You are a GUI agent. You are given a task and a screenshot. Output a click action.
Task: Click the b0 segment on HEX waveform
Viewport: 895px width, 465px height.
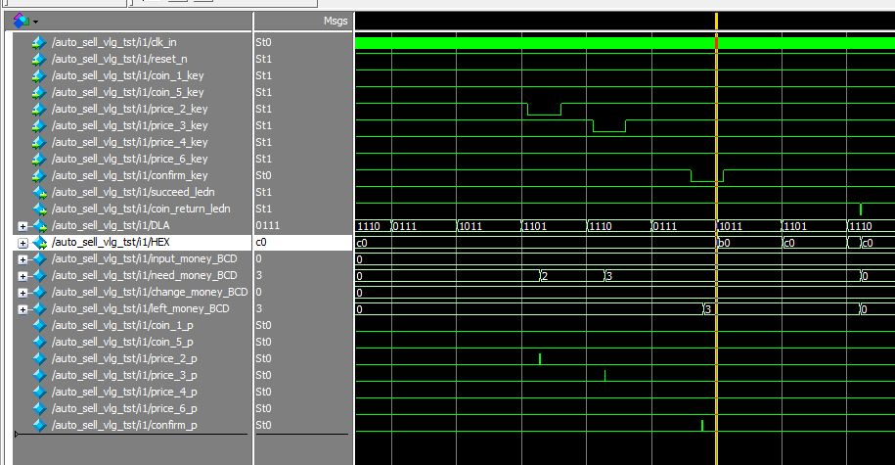click(x=749, y=243)
